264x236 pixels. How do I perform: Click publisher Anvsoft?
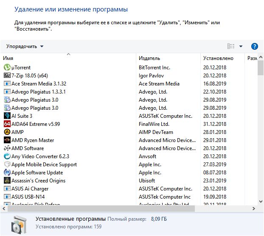(147, 156)
